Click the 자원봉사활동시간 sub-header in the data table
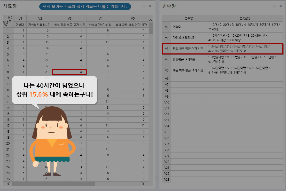 tap(39, 25)
